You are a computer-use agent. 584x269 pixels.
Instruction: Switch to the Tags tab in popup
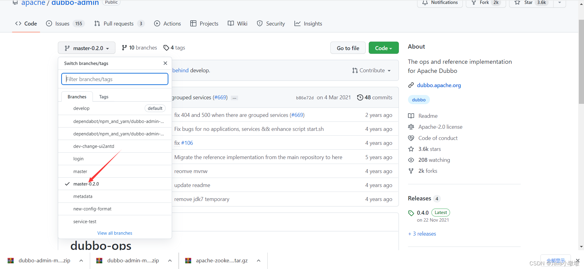coord(104,97)
